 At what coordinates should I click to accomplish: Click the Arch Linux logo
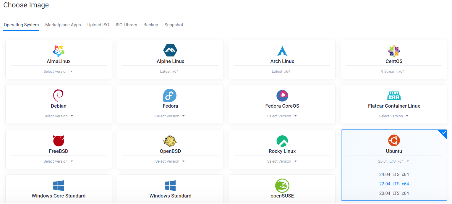point(282,51)
